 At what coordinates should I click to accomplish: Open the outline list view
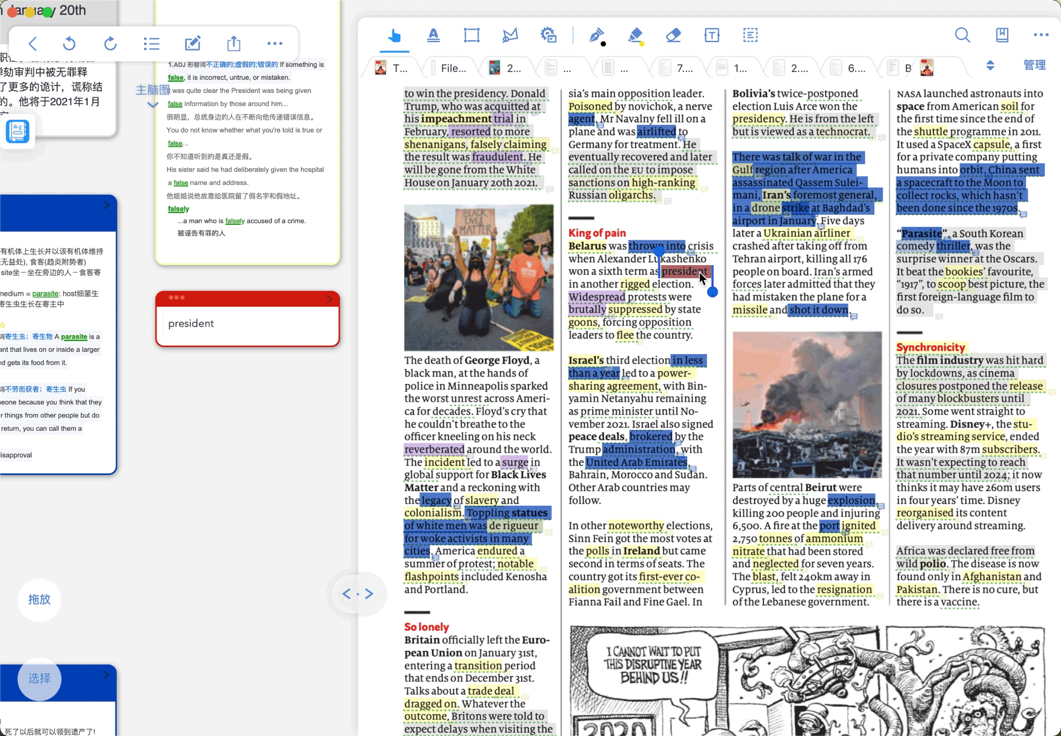point(152,43)
